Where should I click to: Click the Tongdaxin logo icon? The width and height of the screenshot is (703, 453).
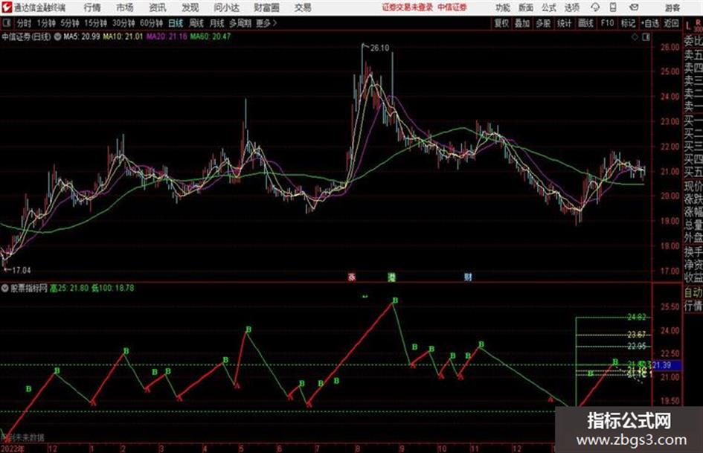pyautogui.click(x=7, y=7)
